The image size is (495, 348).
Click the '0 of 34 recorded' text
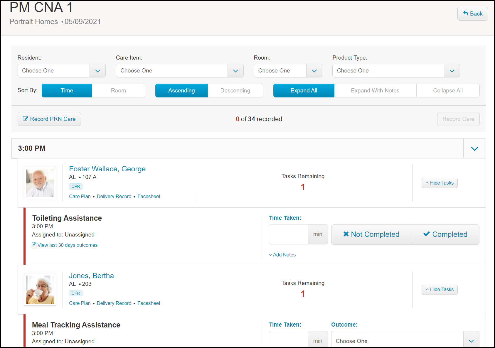click(x=259, y=119)
